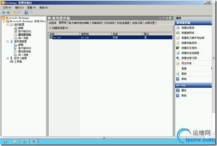Switch to the 发送连接器 tab

123,23
